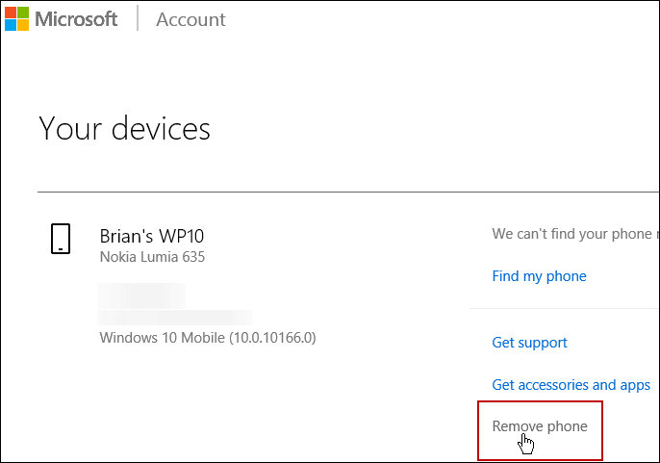Click the build number 10.0.10166.0
660x463 pixels.
[272, 338]
